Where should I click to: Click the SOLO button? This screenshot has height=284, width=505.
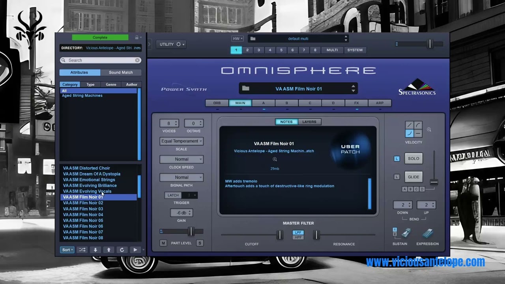tap(413, 159)
